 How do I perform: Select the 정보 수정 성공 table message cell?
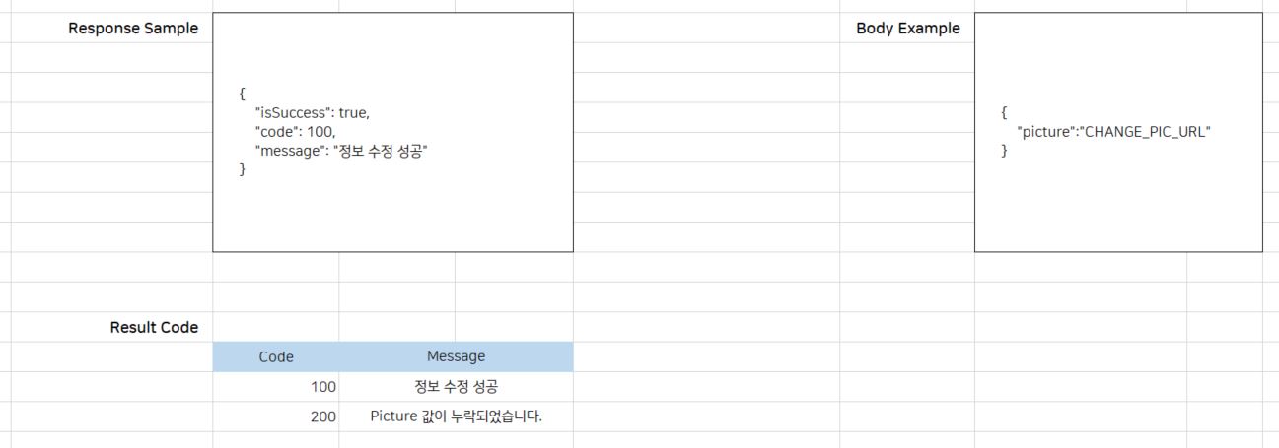pyautogui.click(x=456, y=387)
